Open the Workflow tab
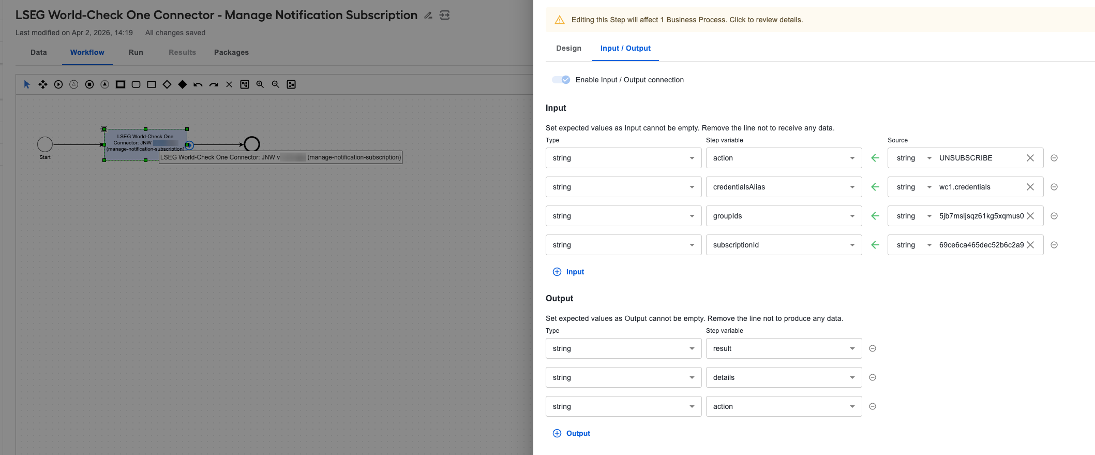This screenshot has height=455, width=1095. click(87, 52)
